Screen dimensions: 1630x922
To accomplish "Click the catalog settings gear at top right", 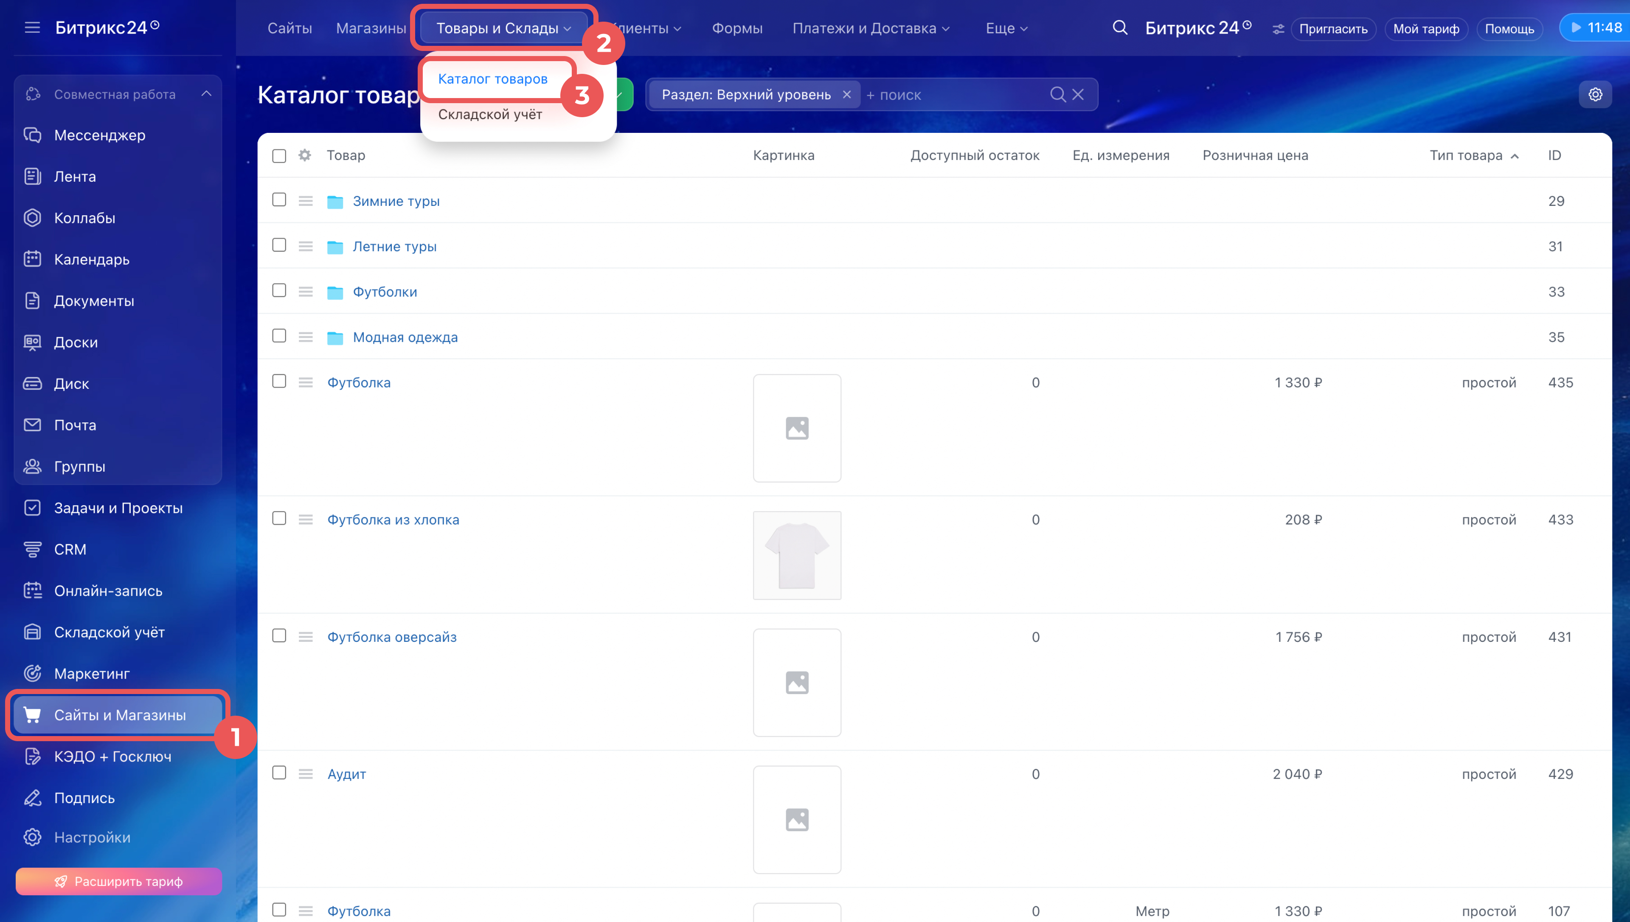I will (1594, 94).
